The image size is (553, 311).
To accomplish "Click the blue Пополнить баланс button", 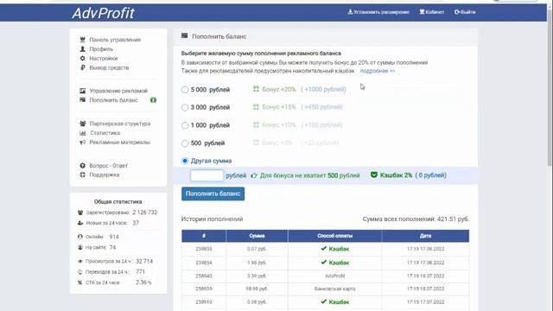I will click(213, 194).
